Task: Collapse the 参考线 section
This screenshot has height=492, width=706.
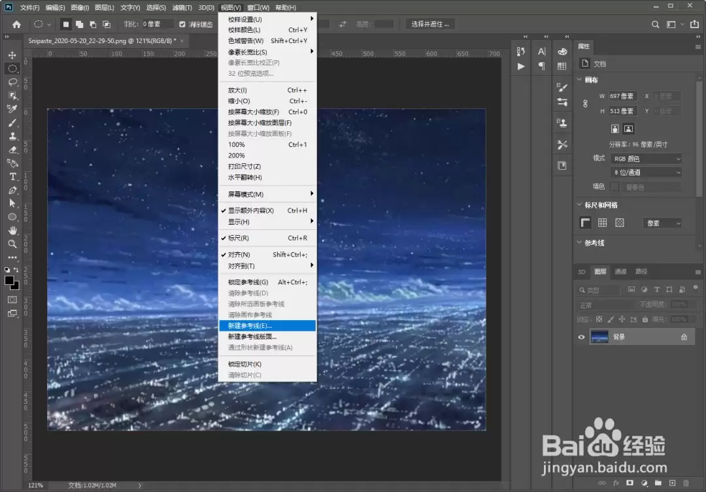Action: click(x=579, y=242)
